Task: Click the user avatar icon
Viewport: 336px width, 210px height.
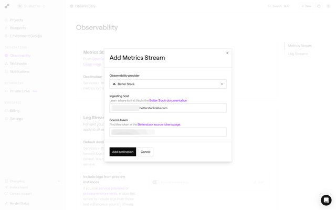Action: pos(328,6)
